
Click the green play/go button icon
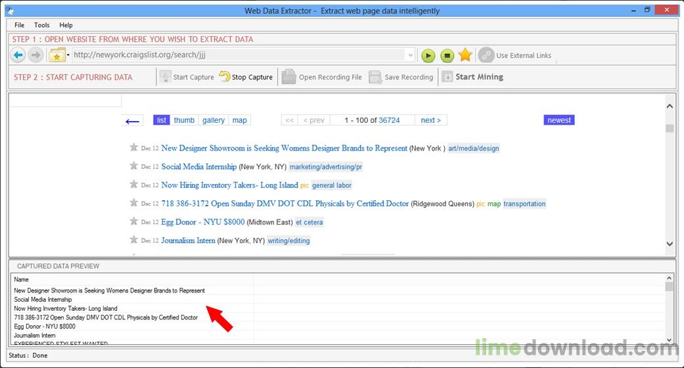click(428, 55)
